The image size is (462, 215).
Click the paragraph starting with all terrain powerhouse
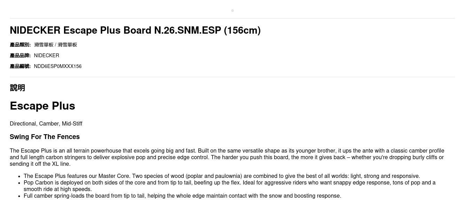227,151
